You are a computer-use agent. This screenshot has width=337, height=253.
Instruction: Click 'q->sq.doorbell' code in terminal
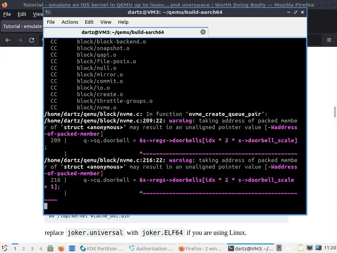pyautogui.click(x=107, y=140)
